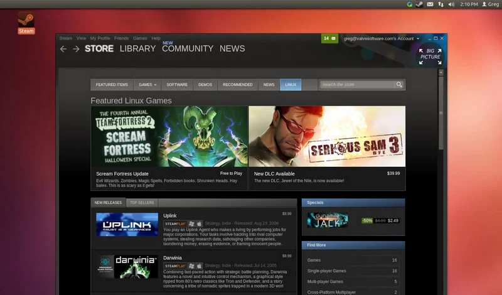
Task: Open the volume indicator in the top panel
Action: 451,4
